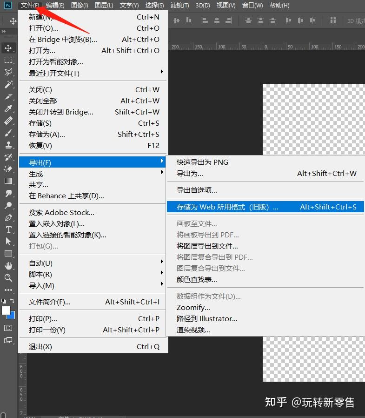
Task: Choose 退出(X) to quit Photoshop
Action: pos(93,347)
